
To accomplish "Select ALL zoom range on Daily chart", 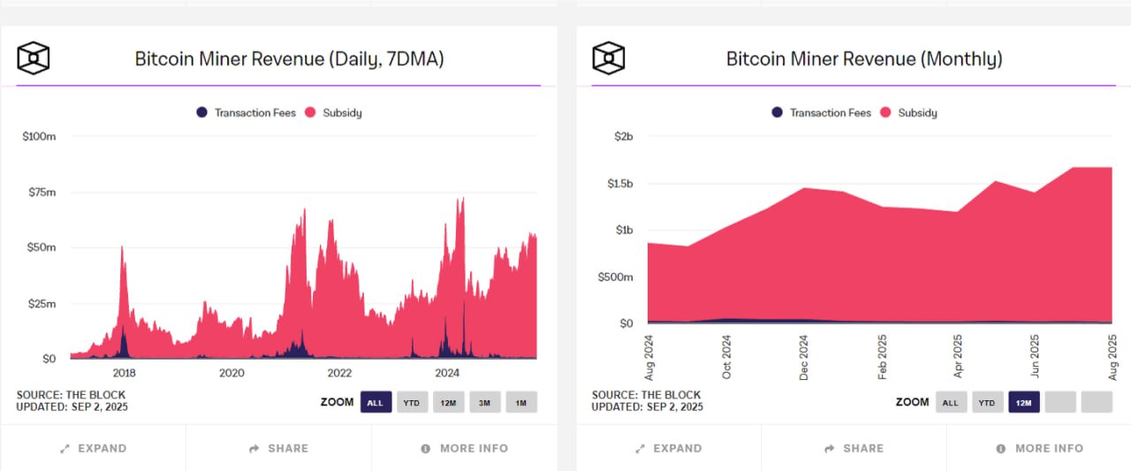I will tap(376, 402).
